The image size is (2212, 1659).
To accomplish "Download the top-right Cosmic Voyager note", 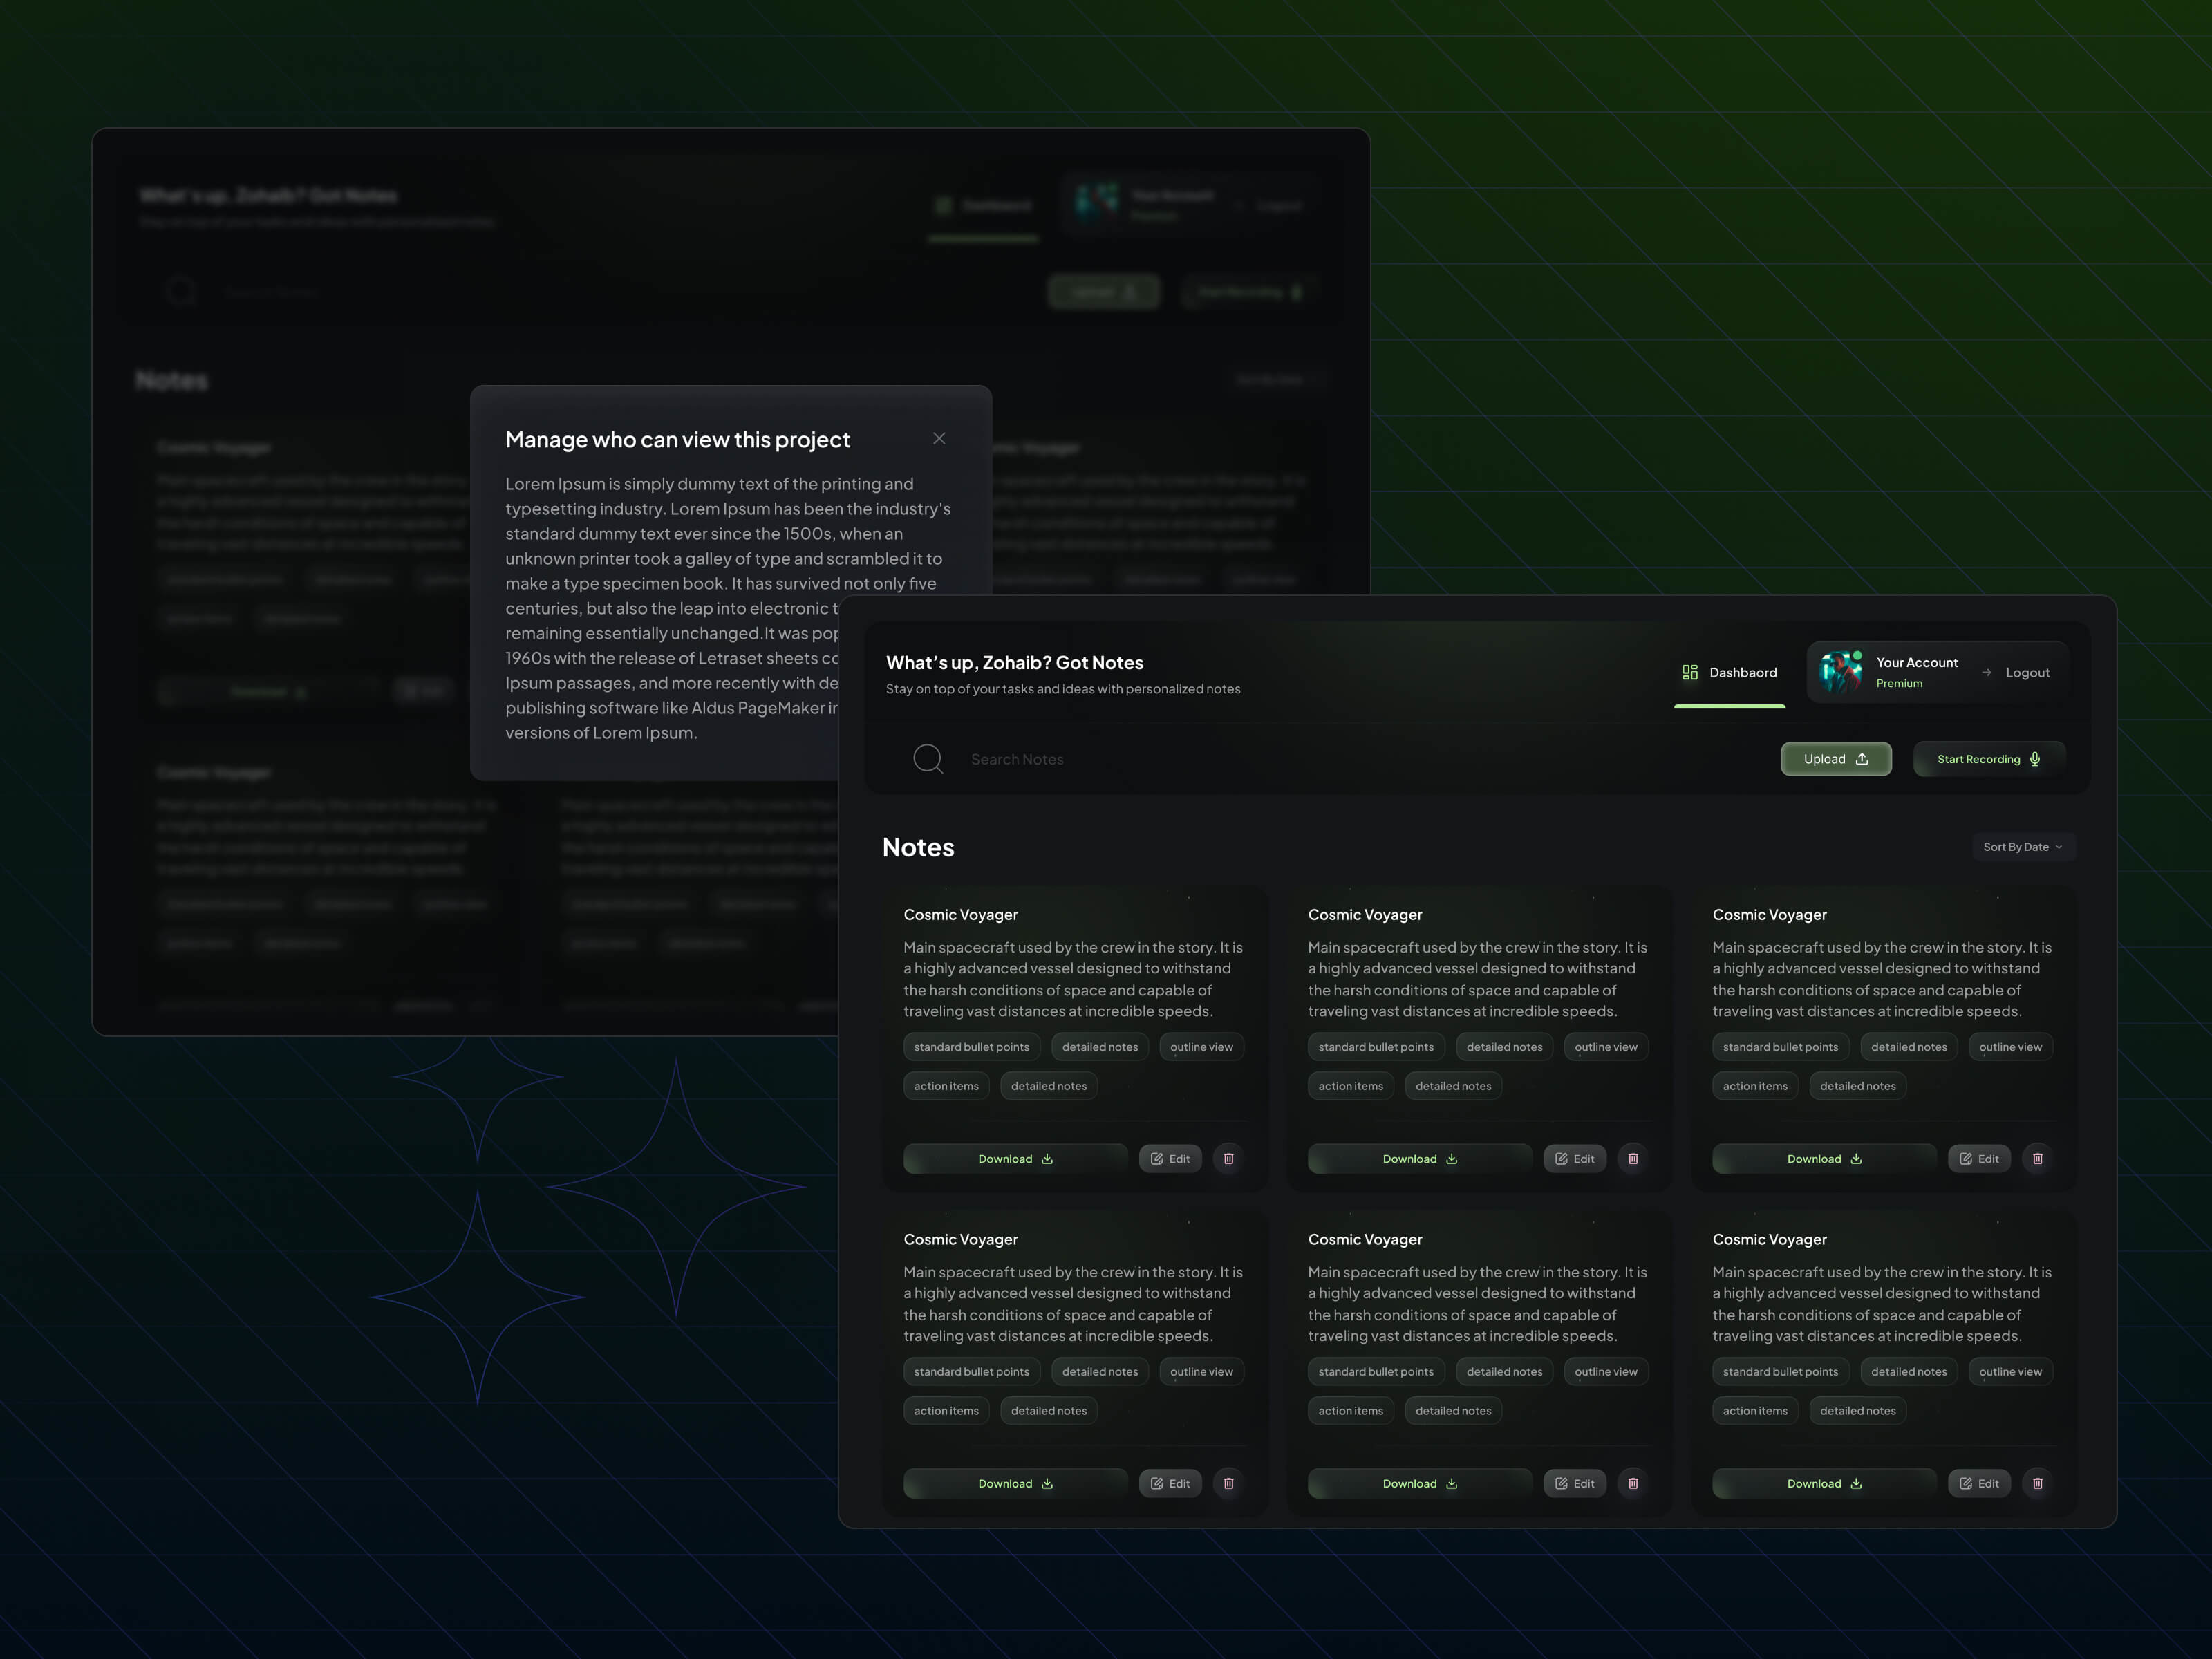I will point(1824,1158).
